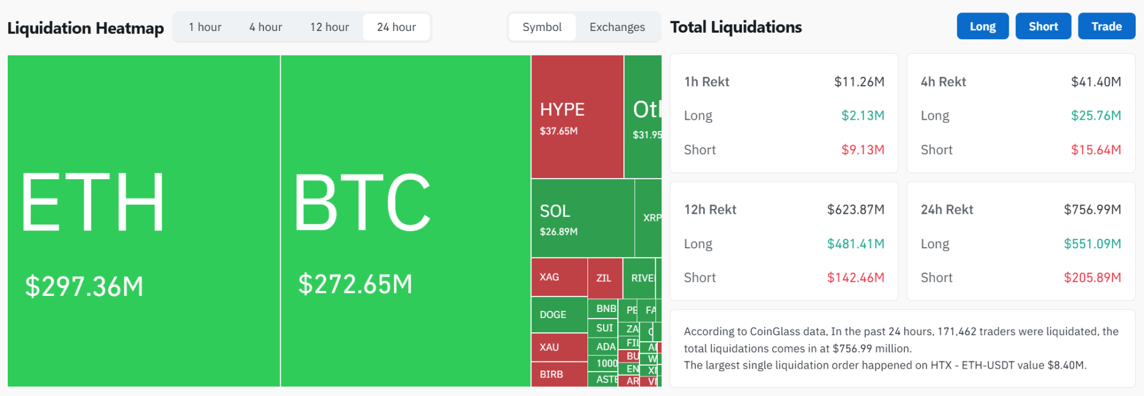The image size is (1144, 396).
Task: Toggle heatmap grouping to Symbol
Action: tap(542, 27)
